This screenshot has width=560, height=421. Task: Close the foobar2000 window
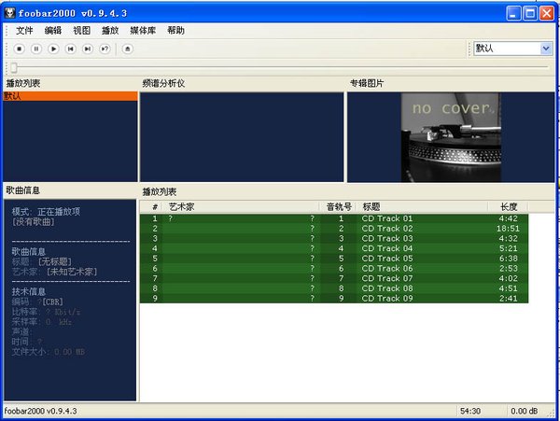(x=547, y=14)
